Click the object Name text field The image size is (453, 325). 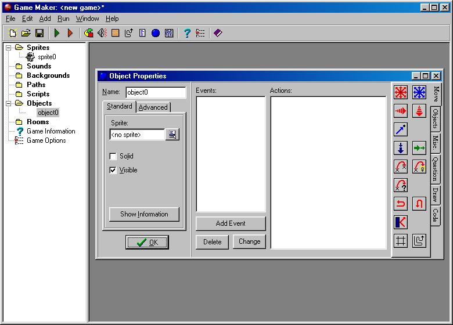click(156, 92)
